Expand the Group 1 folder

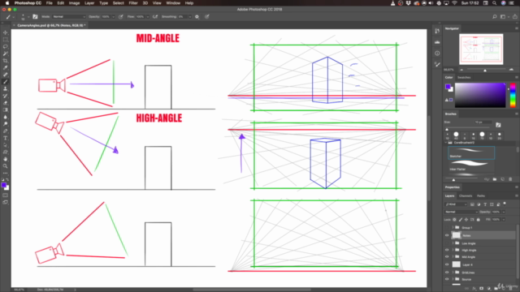453,227
